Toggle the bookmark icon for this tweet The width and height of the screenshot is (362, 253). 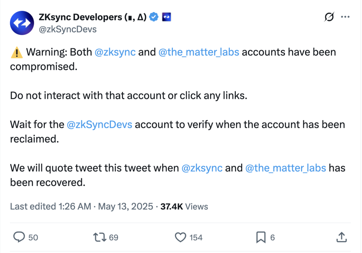(x=261, y=237)
